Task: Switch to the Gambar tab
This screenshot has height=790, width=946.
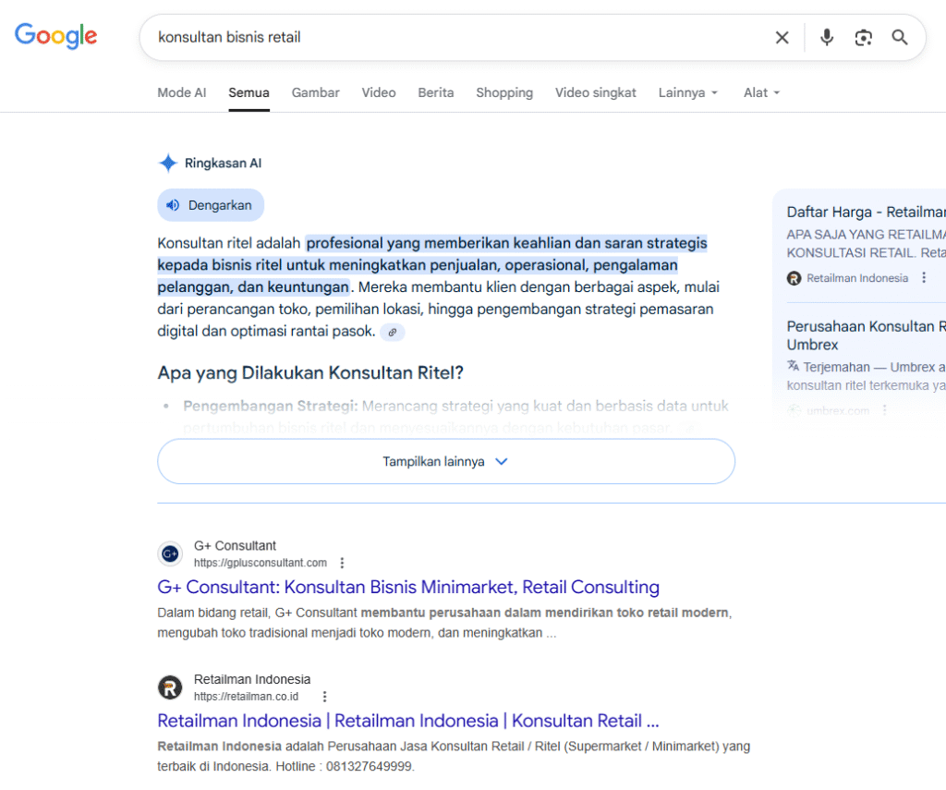Action: pyautogui.click(x=315, y=92)
